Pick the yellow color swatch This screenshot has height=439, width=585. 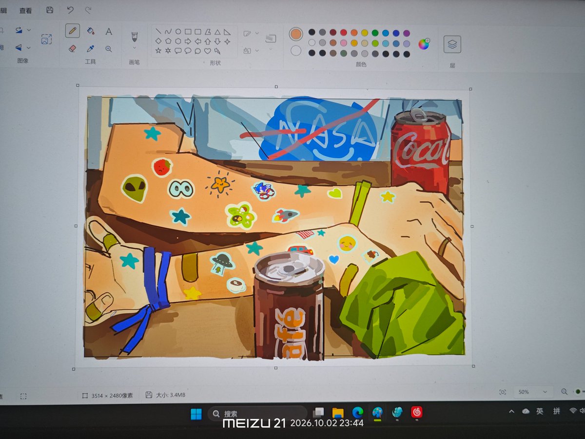pyautogui.click(x=365, y=33)
